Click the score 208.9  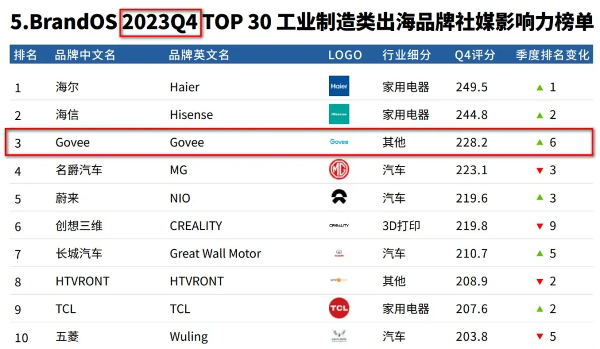(x=472, y=281)
